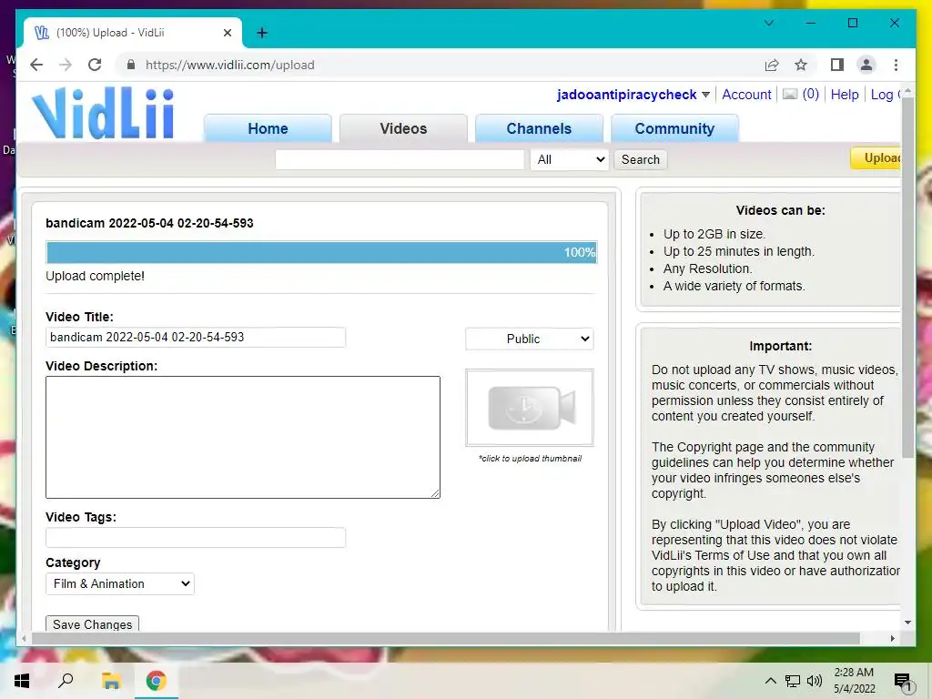Viewport: 932px width, 699px height.
Task: Click the Log out link
Action: pos(886,95)
